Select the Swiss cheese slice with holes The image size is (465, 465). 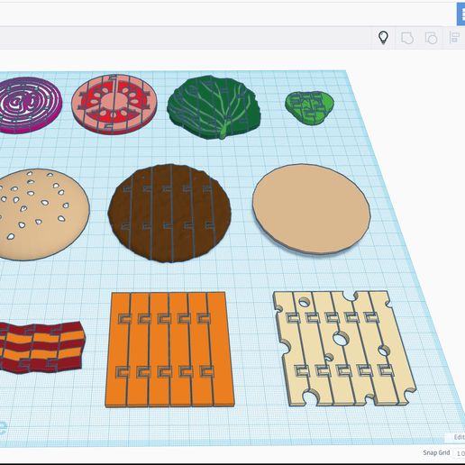click(344, 349)
